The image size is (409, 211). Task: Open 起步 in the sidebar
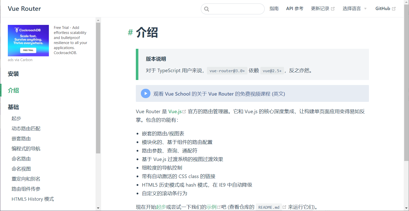point(16,118)
